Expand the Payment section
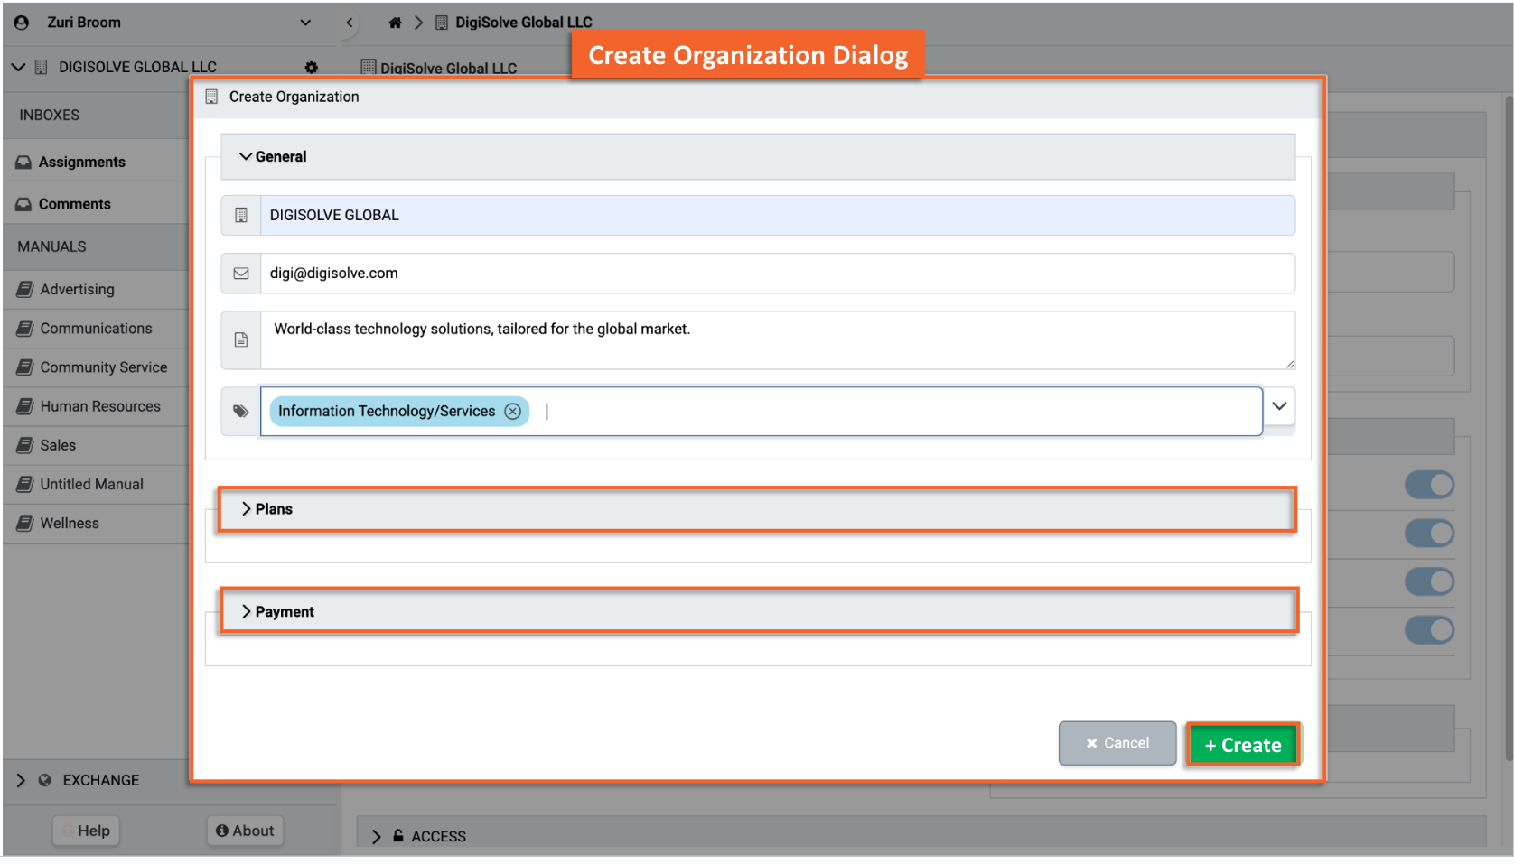 click(x=284, y=612)
